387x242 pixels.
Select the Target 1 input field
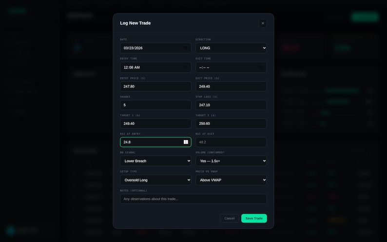click(155, 123)
